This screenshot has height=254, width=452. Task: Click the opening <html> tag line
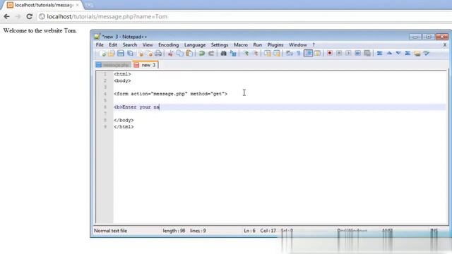(x=122, y=74)
